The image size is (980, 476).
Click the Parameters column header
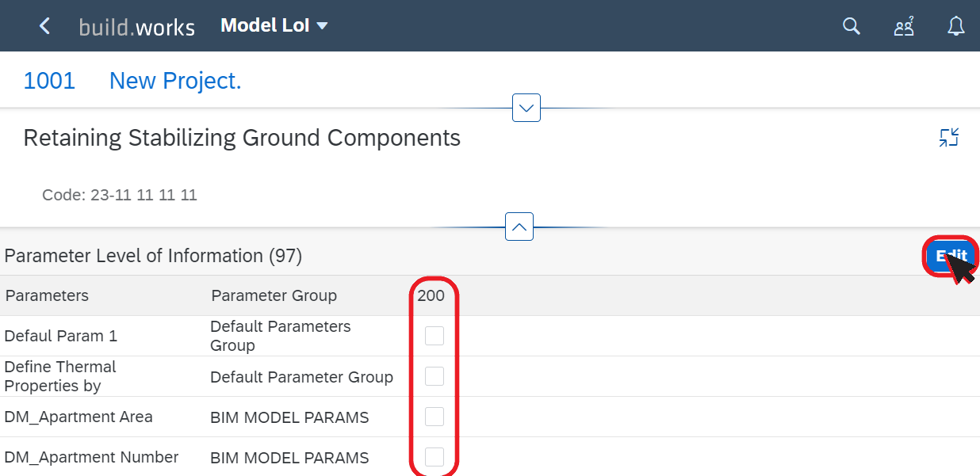[47, 295]
